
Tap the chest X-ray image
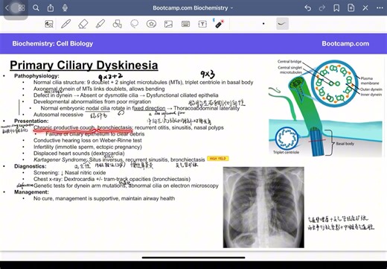tap(263, 207)
